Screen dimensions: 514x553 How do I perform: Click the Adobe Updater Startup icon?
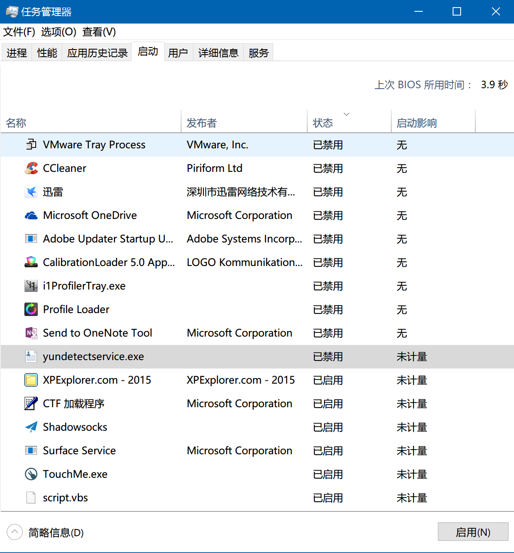coord(31,239)
